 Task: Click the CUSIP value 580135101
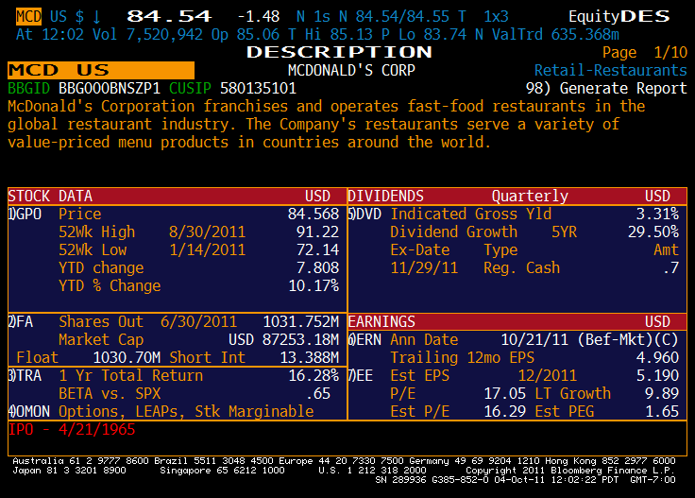(259, 88)
